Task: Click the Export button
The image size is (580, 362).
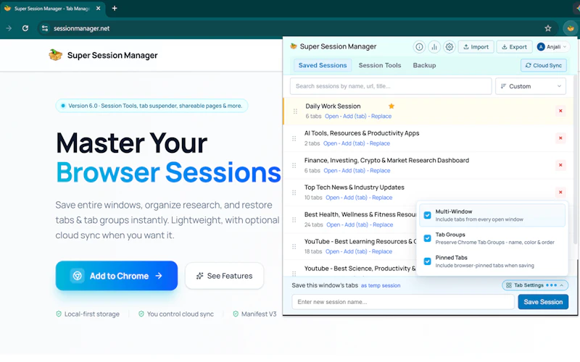Action: tap(514, 47)
